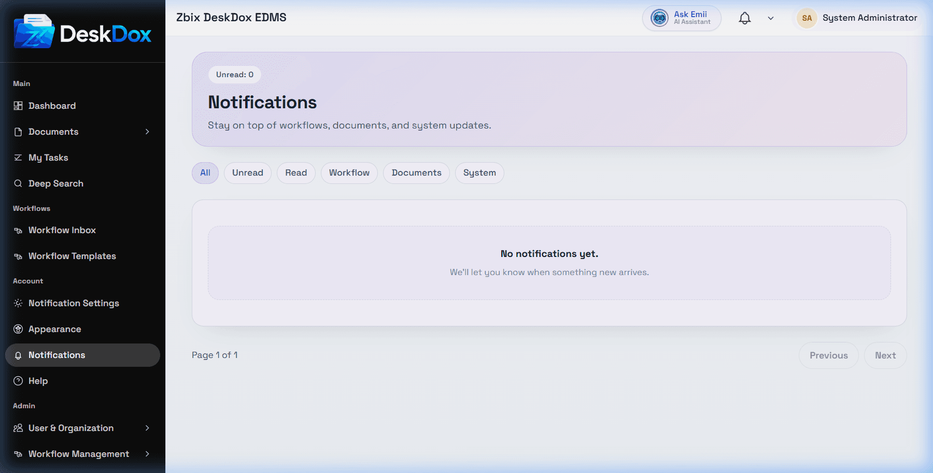Screen dimensions: 933x473
Task: Select the All filter tab
Action: (205, 173)
